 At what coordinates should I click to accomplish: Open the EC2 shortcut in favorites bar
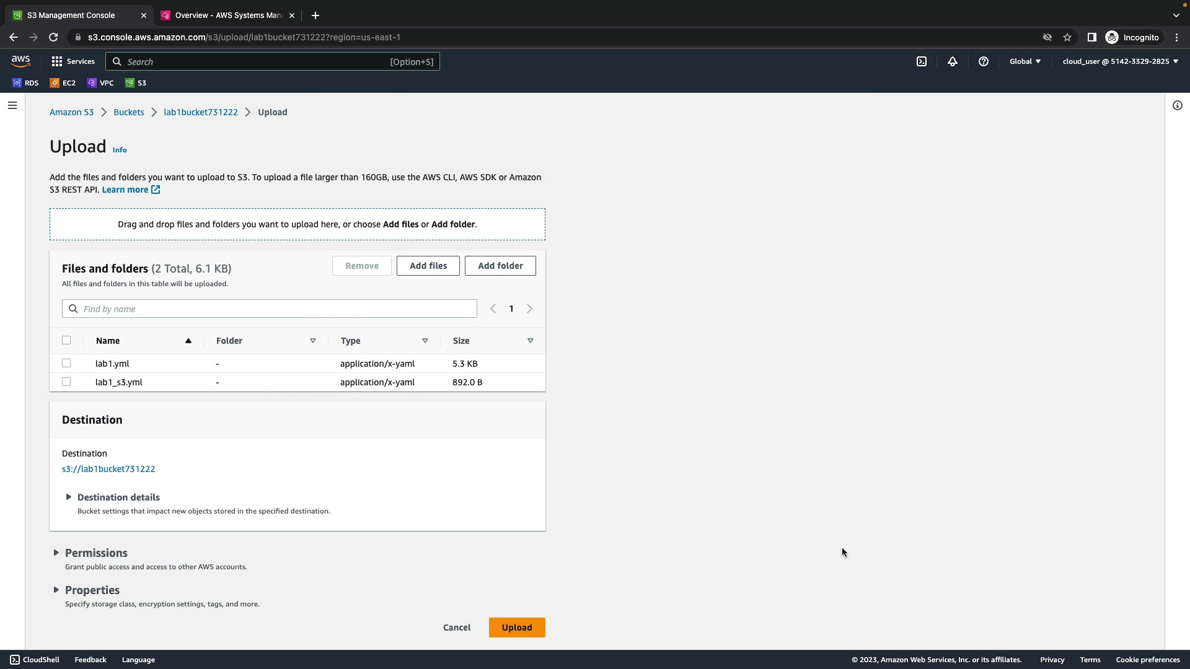click(x=63, y=83)
